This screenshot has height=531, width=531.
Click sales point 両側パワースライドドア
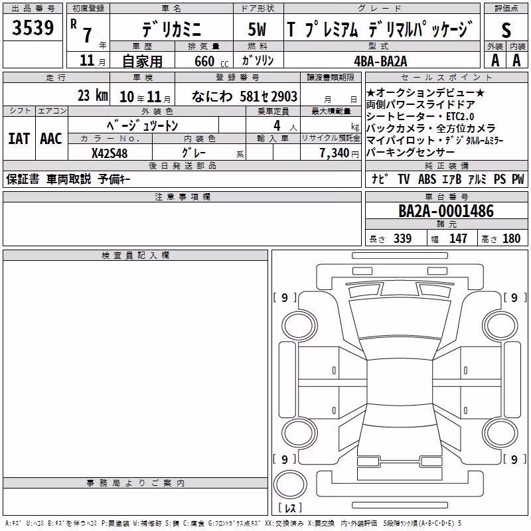[420, 104]
